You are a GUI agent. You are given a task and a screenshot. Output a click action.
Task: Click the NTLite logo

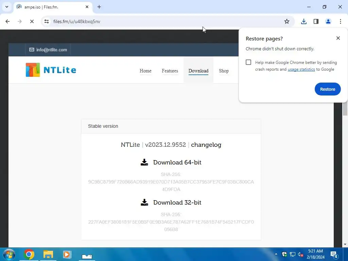(51, 70)
